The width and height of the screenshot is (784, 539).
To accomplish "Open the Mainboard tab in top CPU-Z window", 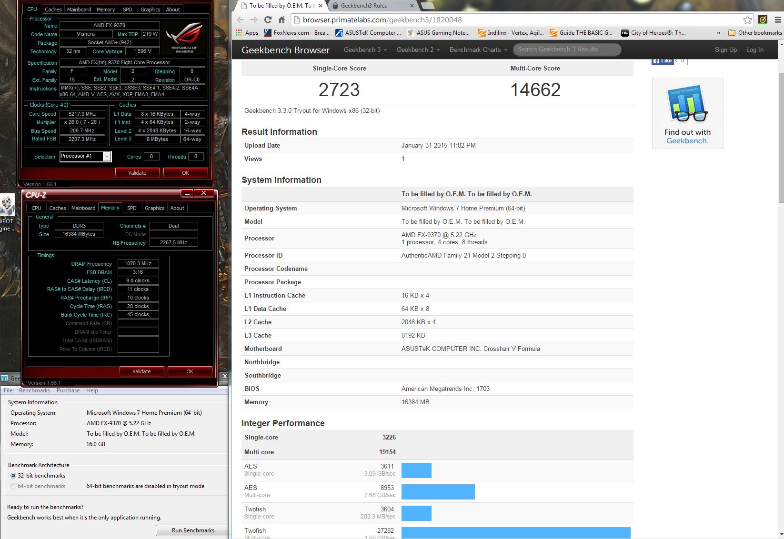I will point(79,9).
